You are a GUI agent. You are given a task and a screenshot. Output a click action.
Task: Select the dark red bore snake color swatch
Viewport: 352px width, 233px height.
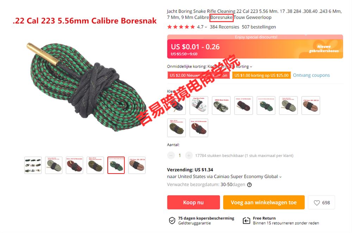[244, 105]
